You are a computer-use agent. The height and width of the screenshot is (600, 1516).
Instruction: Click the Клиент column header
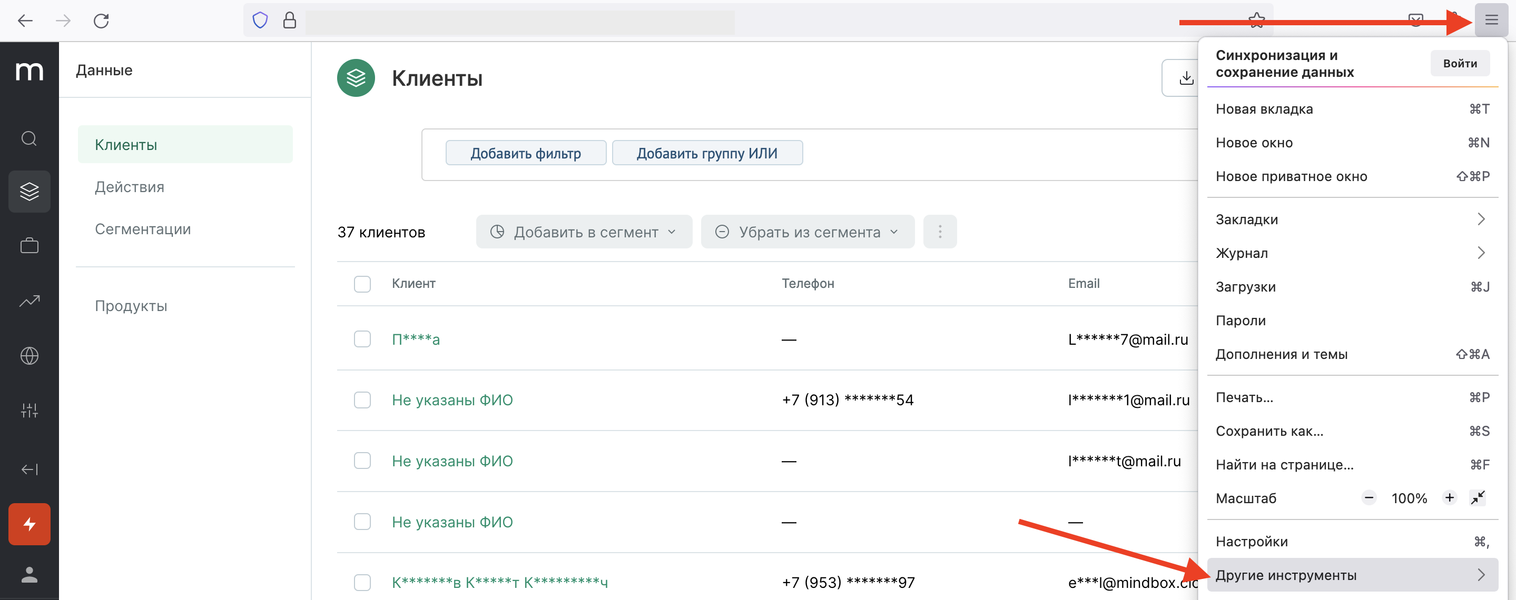click(x=414, y=284)
